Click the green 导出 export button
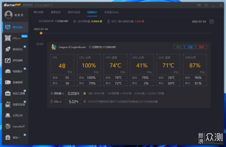 (x=179, y=47)
